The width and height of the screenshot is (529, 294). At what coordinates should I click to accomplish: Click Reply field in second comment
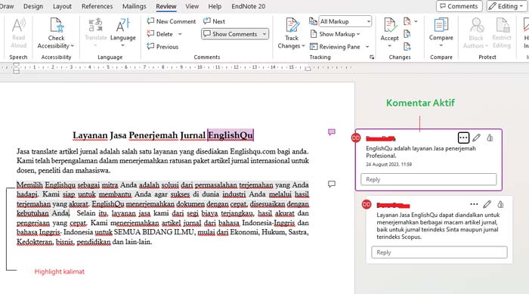pos(439,252)
